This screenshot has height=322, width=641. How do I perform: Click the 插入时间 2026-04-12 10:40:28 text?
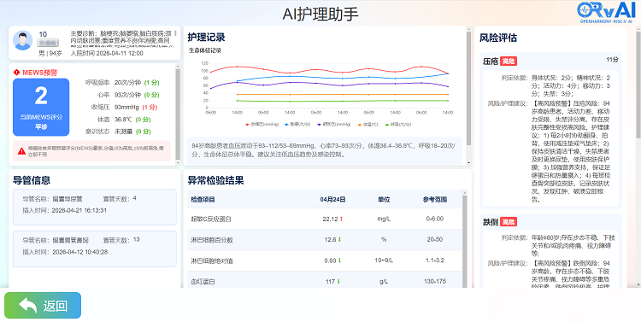tap(65, 252)
